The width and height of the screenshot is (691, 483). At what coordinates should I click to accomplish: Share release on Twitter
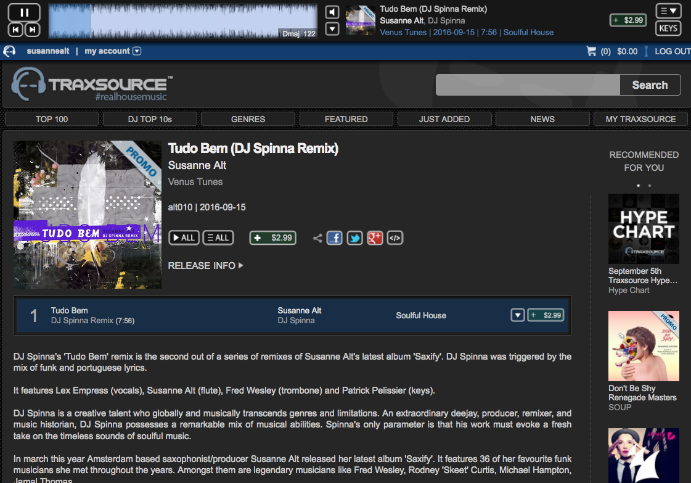coord(355,238)
